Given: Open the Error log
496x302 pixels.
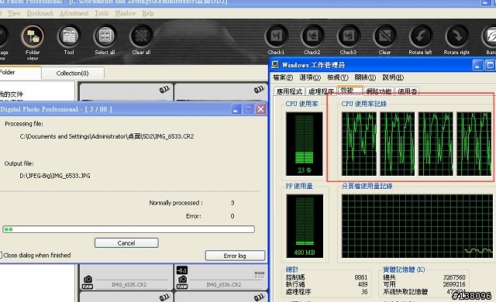Looking at the screenshot, I should pos(235,256).
